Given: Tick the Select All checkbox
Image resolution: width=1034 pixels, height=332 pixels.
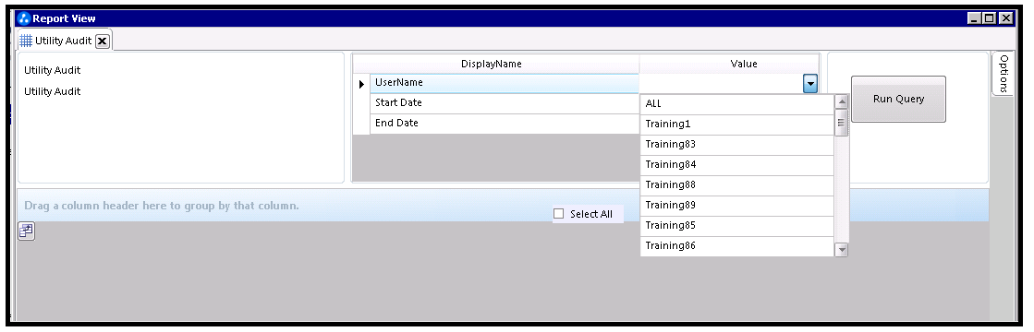Looking at the screenshot, I should (558, 213).
